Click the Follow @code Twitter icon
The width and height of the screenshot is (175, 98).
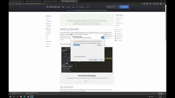pyautogui.click(x=115, y=35)
